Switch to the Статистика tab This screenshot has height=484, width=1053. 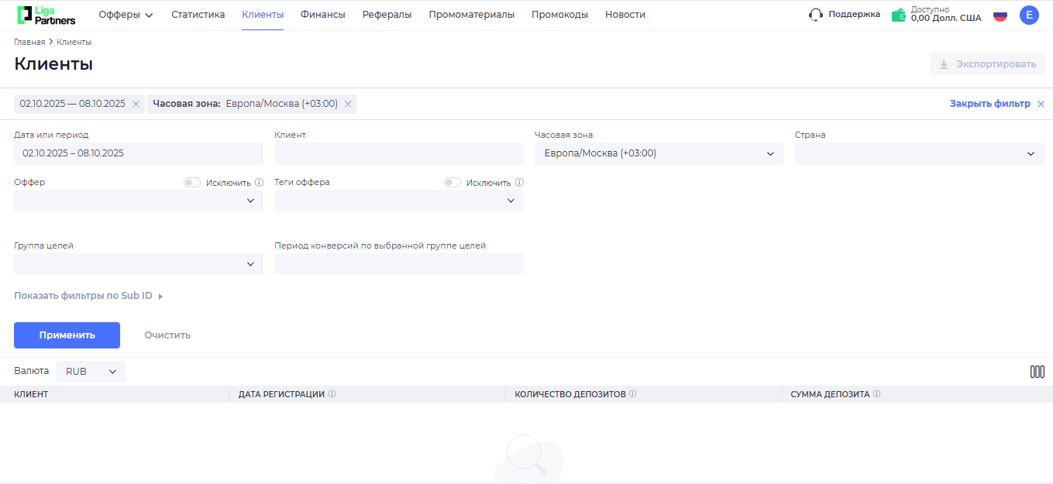point(198,14)
